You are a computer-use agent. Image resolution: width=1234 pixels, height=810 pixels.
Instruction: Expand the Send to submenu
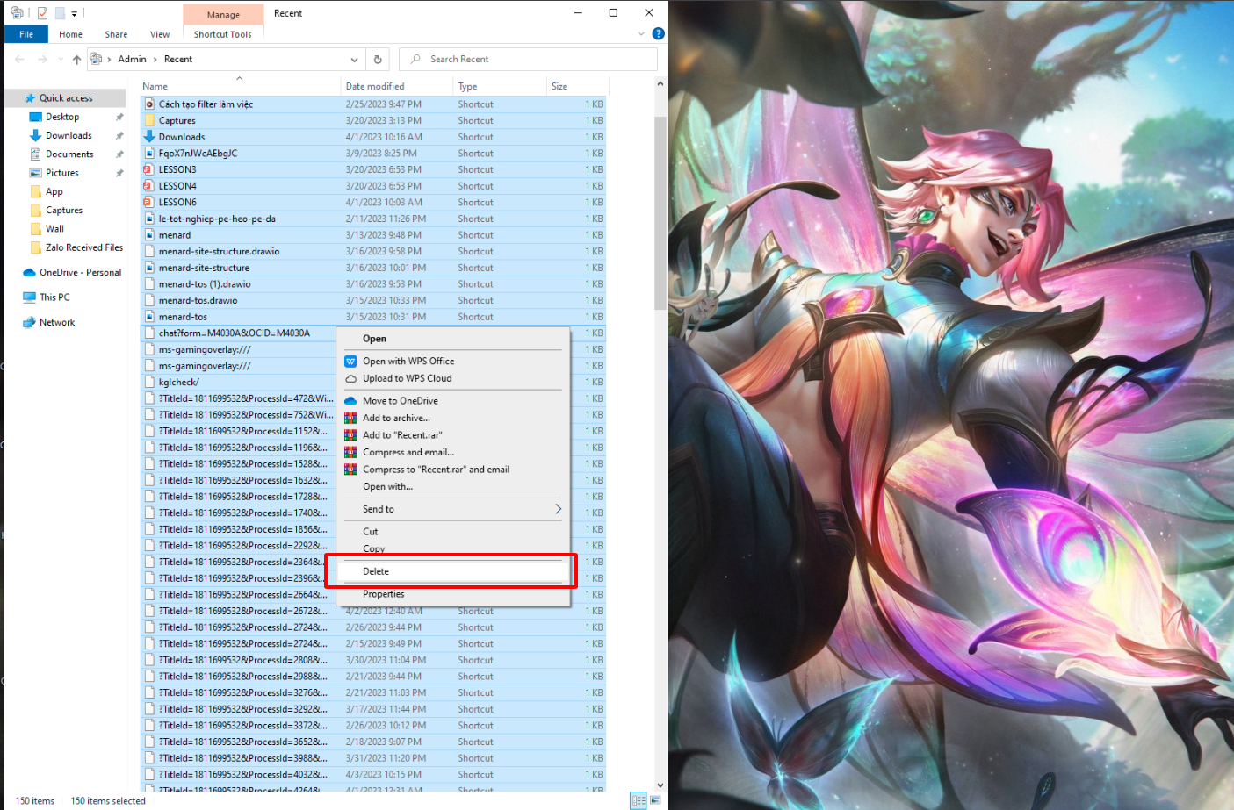[x=558, y=509]
